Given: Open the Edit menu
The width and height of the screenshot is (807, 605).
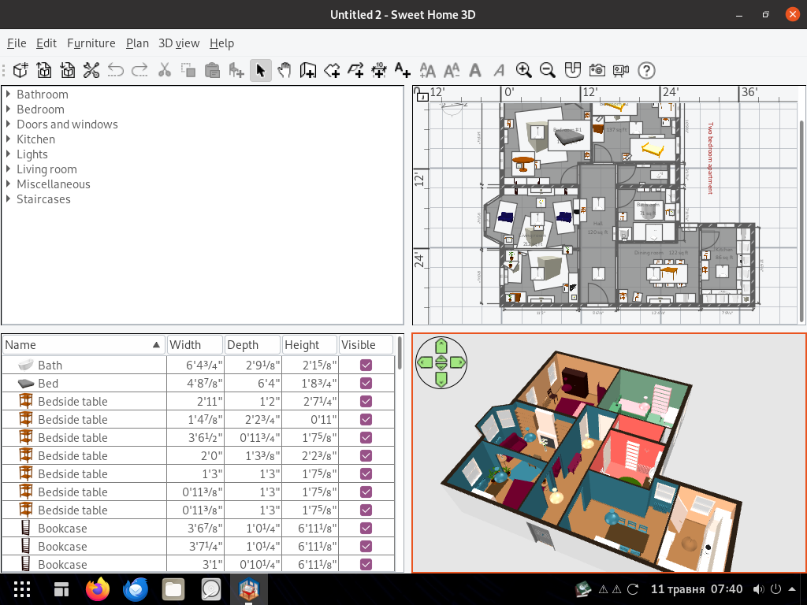Looking at the screenshot, I should pyautogui.click(x=46, y=43).
